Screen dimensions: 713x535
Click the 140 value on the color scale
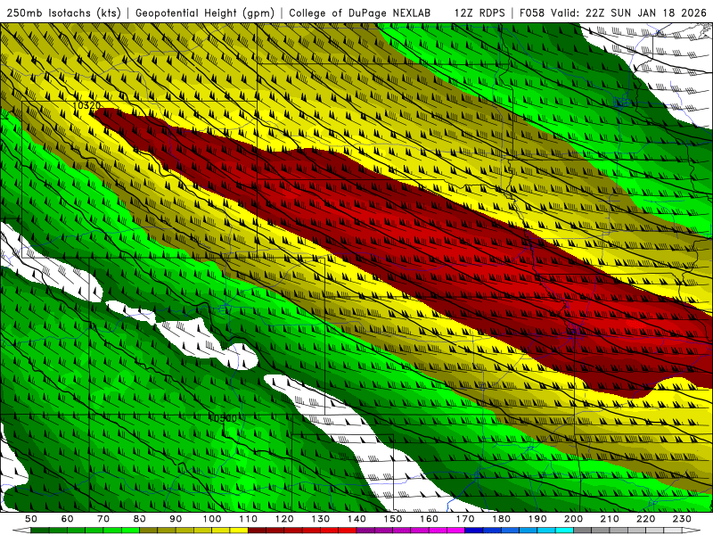(x=356, y=519)
